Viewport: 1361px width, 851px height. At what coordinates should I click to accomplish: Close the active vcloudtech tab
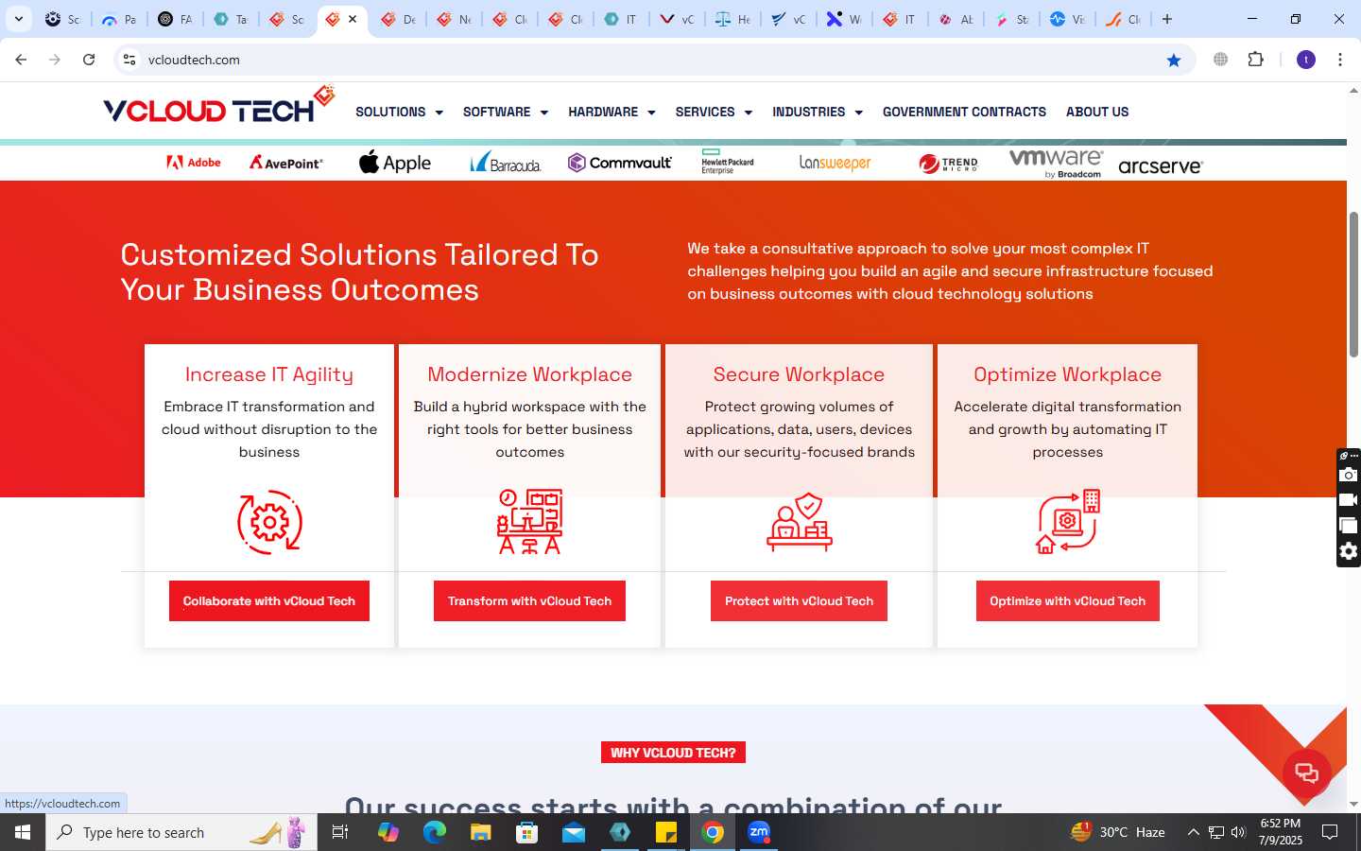[353, 19]
